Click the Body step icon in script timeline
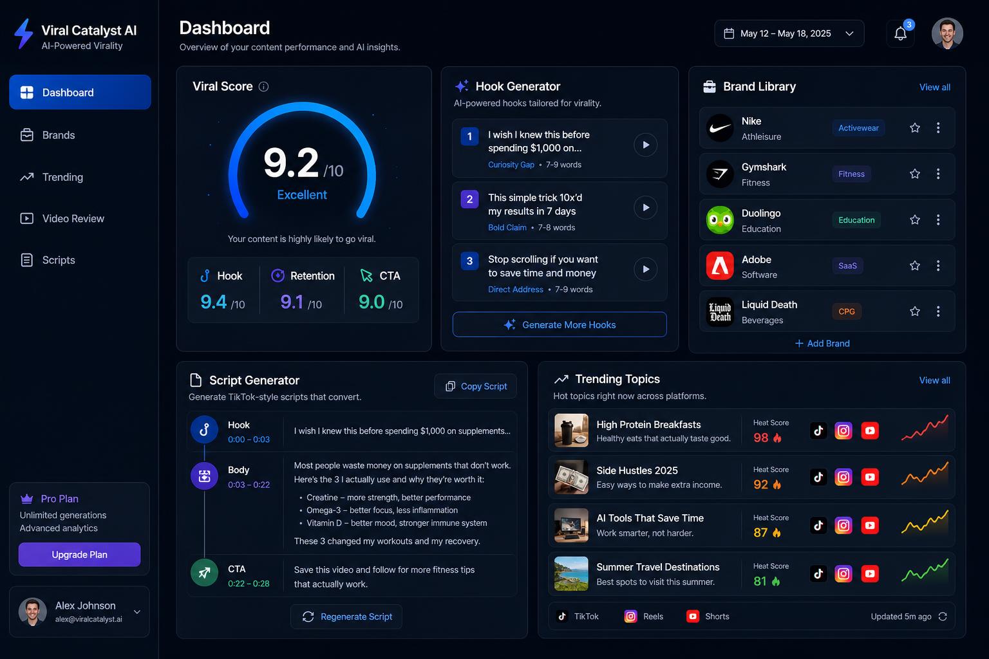The width and height of the screenshot is (989, 659). coord(204,476)
